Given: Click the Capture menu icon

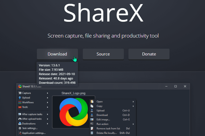Looking at the screenshot, I should click(x=20, y=93).
